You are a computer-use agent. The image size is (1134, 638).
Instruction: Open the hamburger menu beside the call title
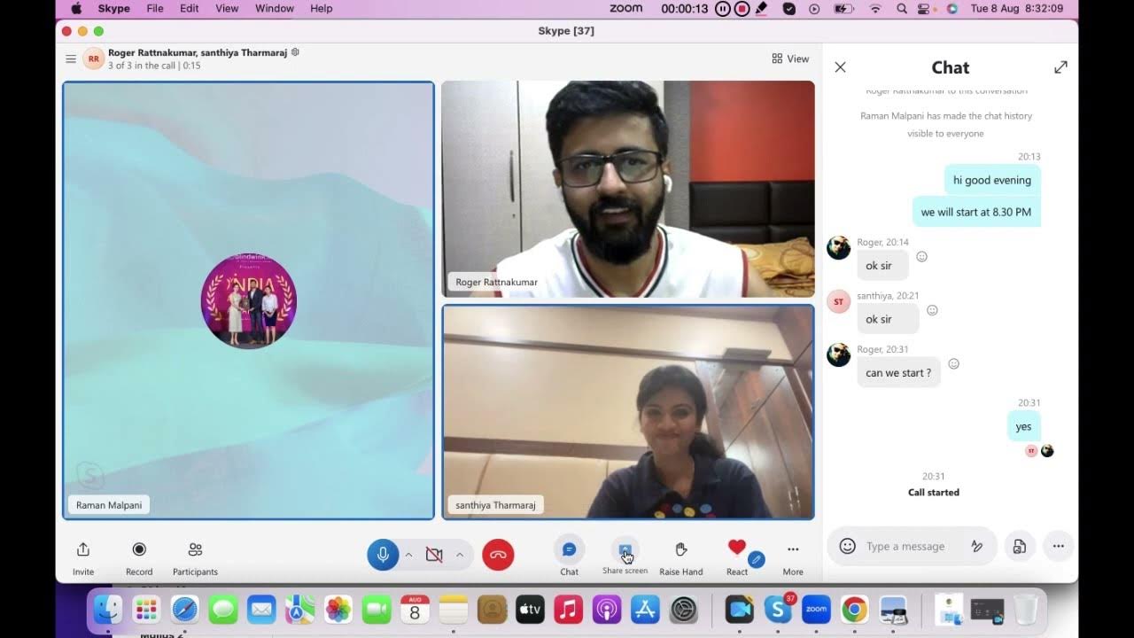[x=71, y=59]
